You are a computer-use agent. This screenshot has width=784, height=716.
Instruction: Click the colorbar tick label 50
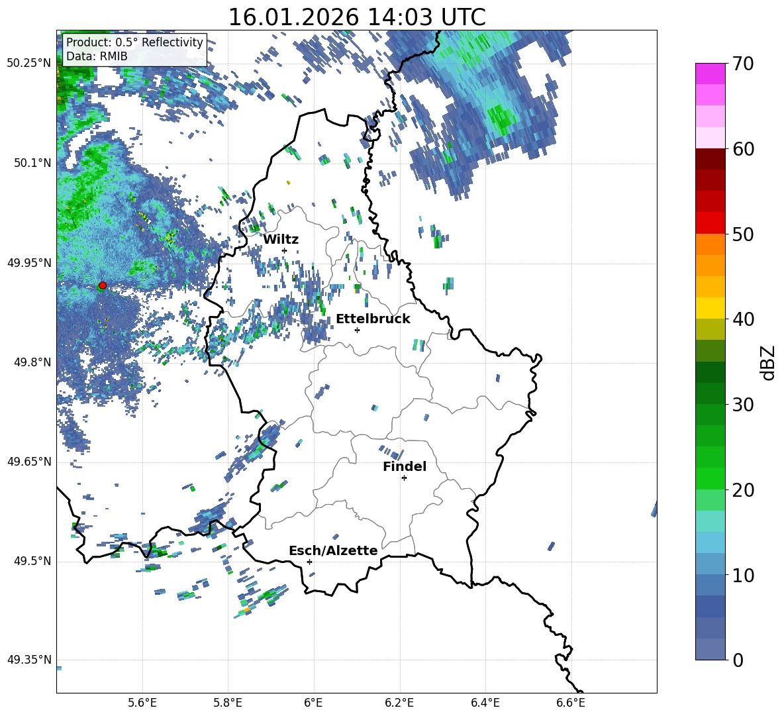tap(743, 234)
